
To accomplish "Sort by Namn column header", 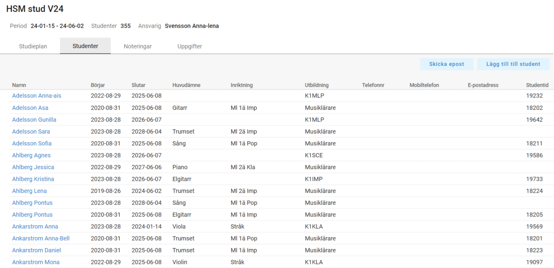I will pos(19,85).
